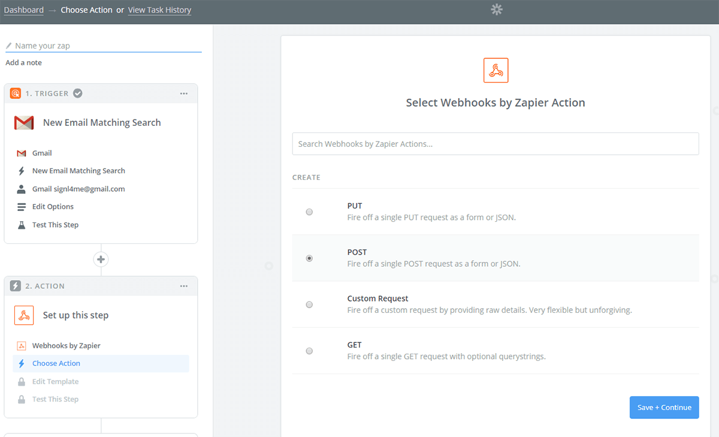The height and width of the screenshot is (437, 719).
Task: Click the blue bolt beside Choose Action
Action: tap(22, 363)
